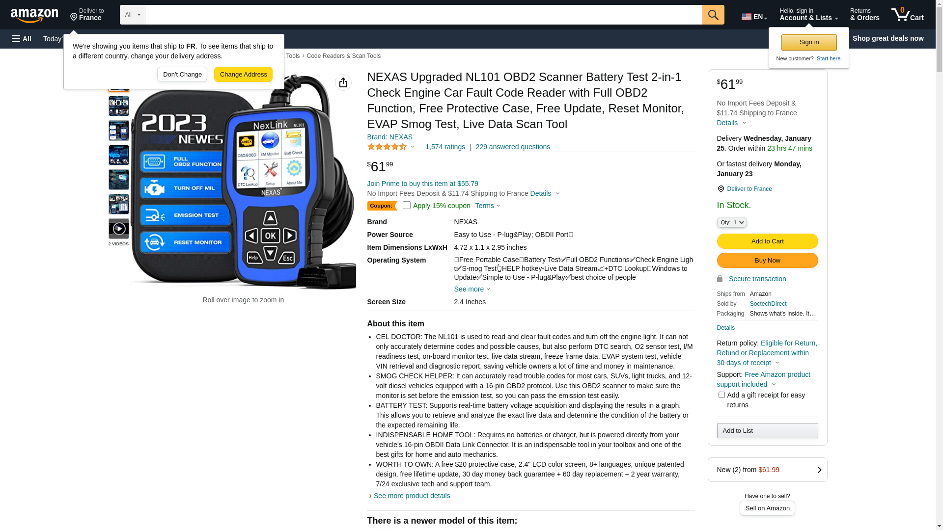Click the Add to Cart button
The height and width of the screenshot is (530, 943).
(x=767, y=241)
